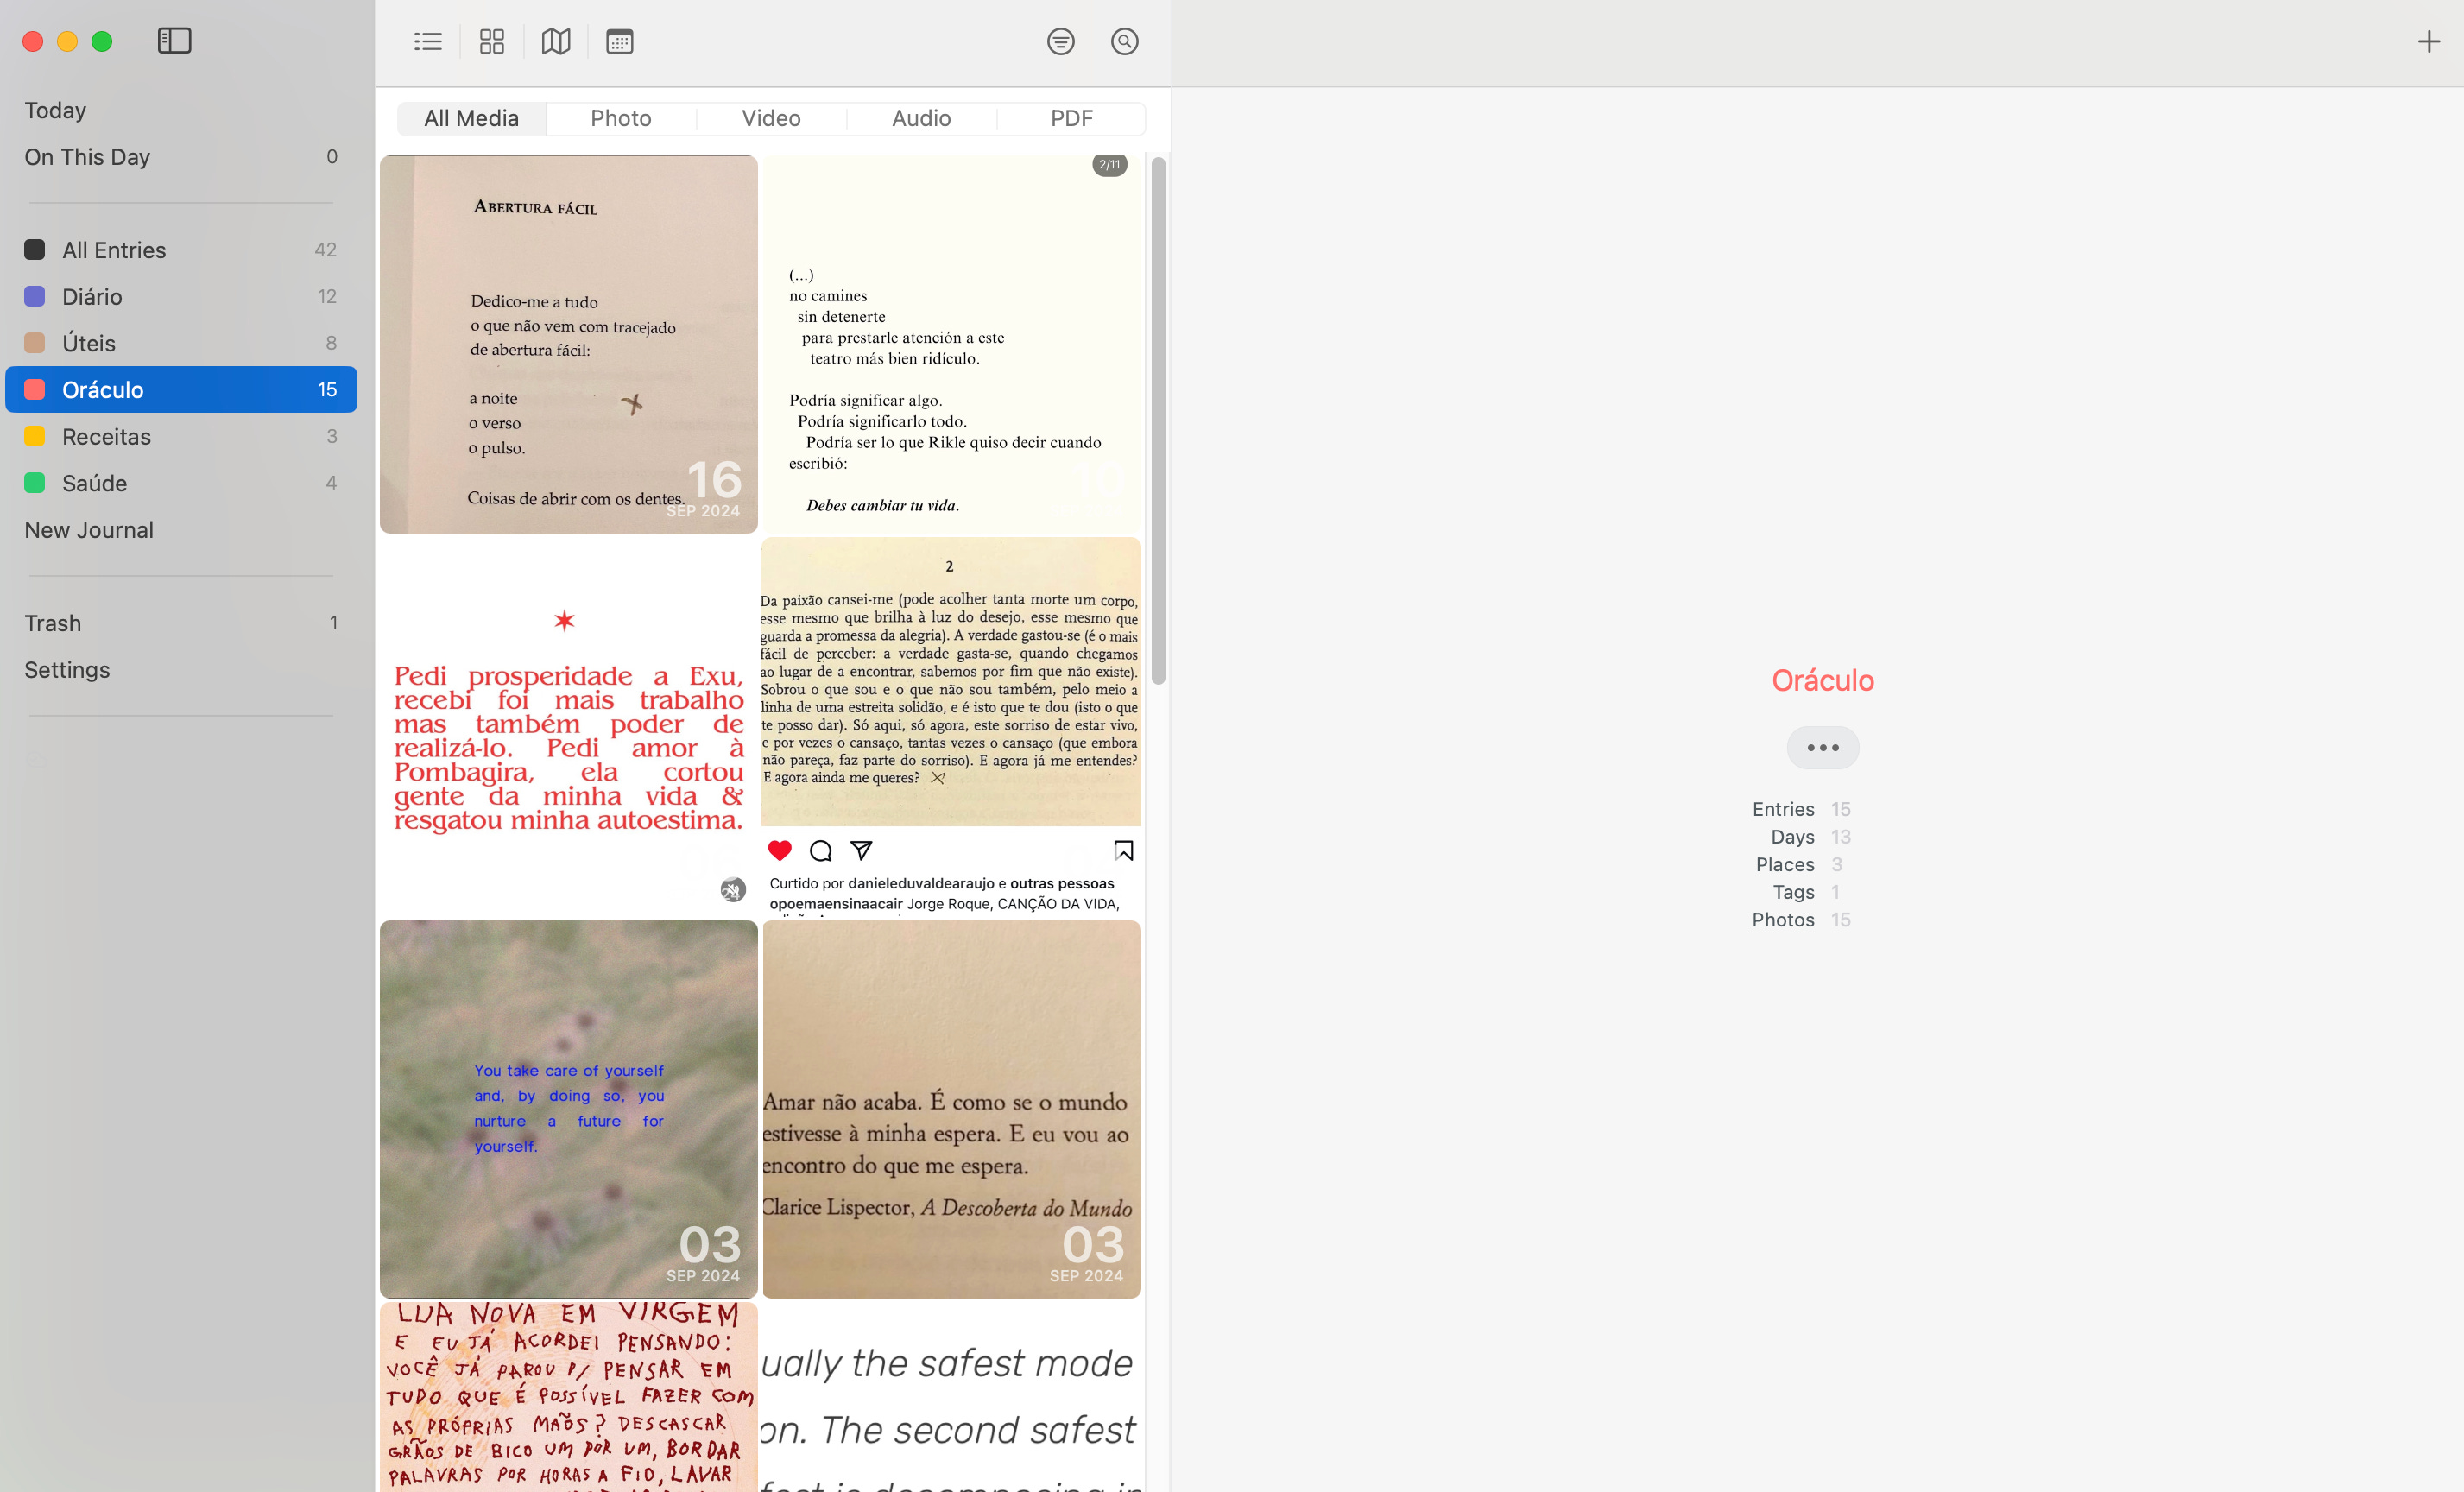Click Saúde green color swatch
This screenshot has width=2464, height=1492.
pos(34,483)
